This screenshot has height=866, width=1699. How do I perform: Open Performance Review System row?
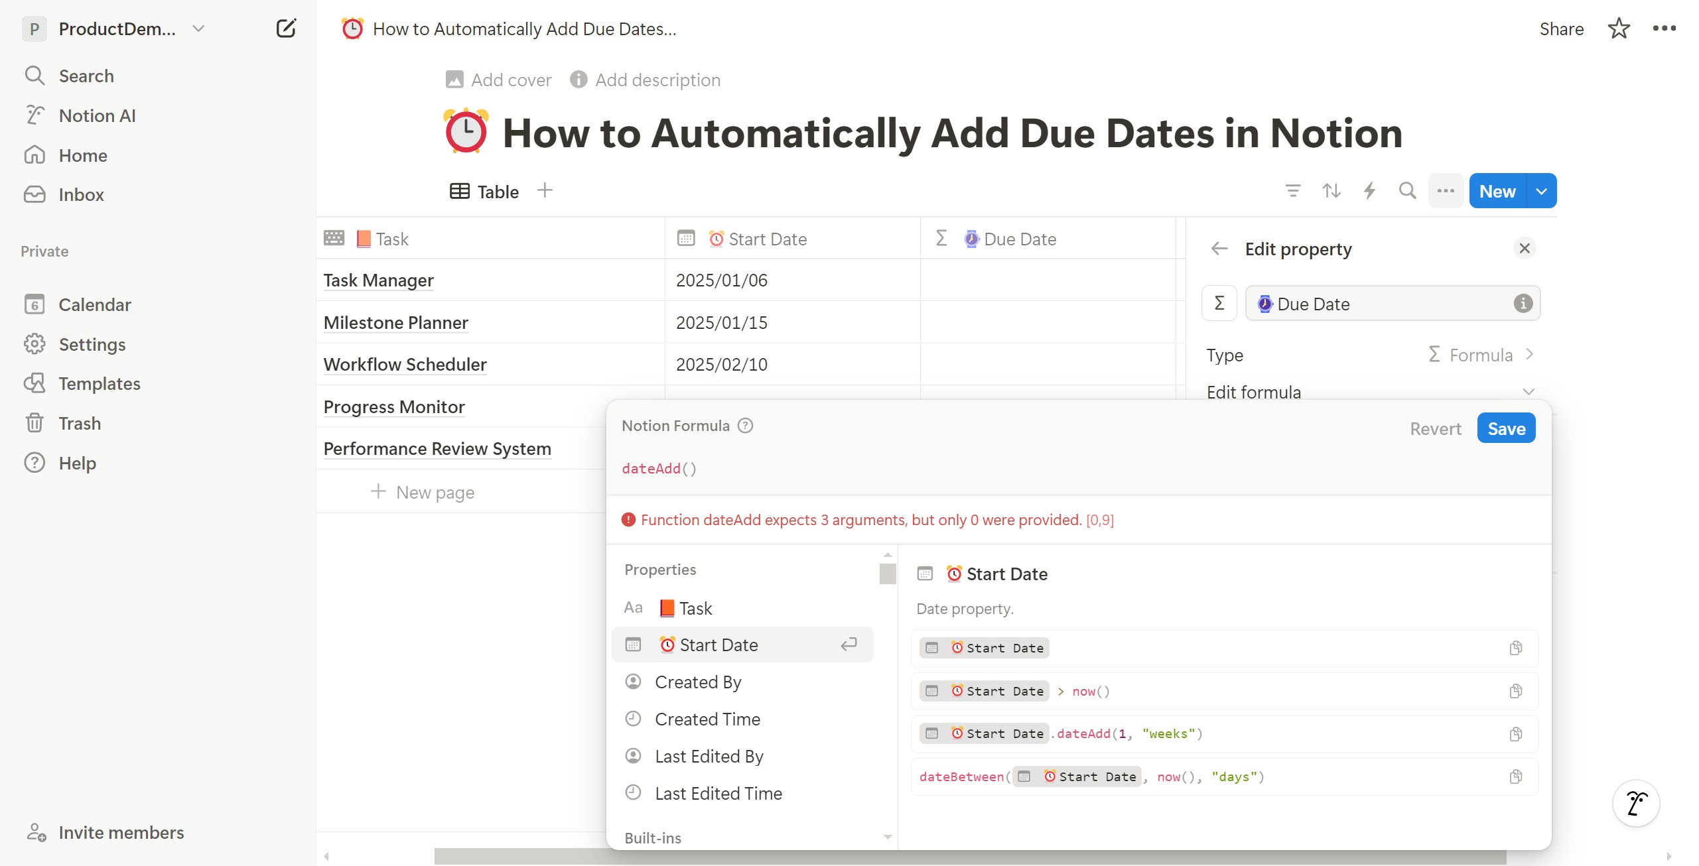point(437,448)
